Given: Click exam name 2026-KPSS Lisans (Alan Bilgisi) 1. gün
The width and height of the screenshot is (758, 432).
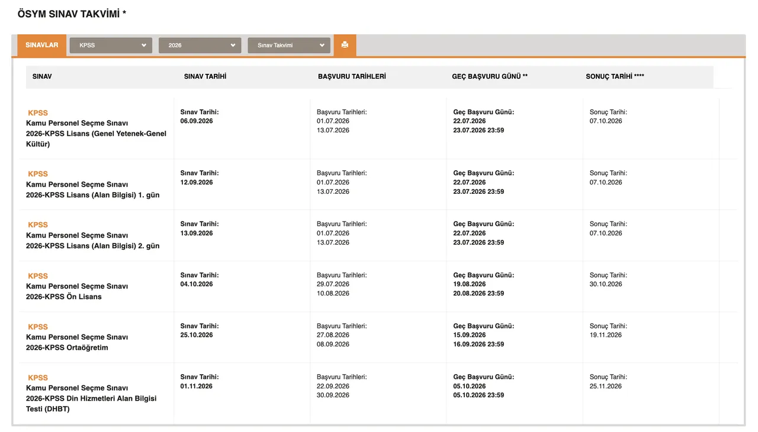Looking at the screenshot, I should 92,195.
